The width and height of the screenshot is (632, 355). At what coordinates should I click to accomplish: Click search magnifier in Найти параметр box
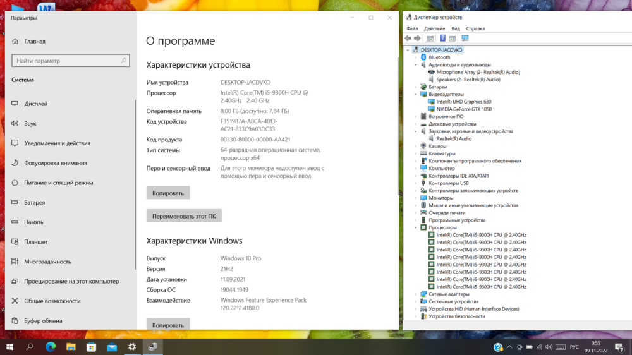pyautogui.click(x=123, y=61)
